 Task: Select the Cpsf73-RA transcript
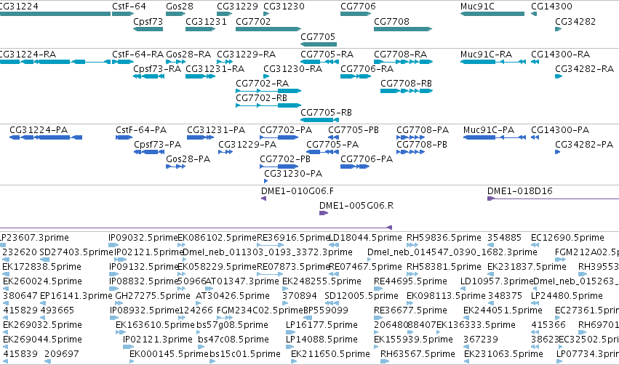(x=148, y=76)
